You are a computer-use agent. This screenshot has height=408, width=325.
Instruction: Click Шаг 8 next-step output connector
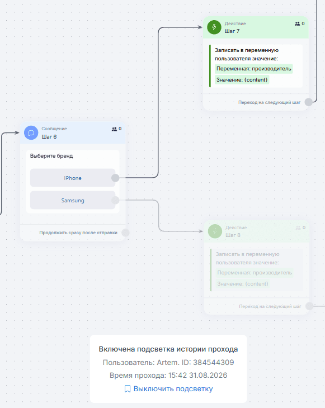(x=309, y=306)
